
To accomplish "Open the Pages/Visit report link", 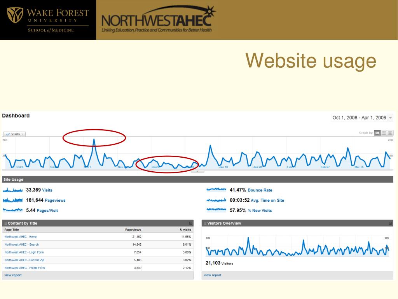I will [47, 211].
